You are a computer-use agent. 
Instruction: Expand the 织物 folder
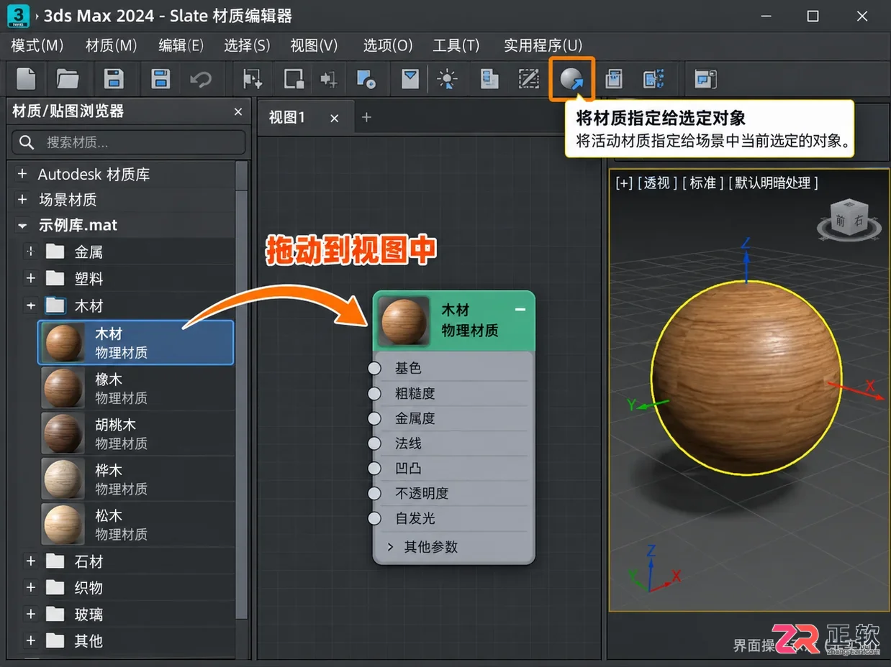click(30, 587)
